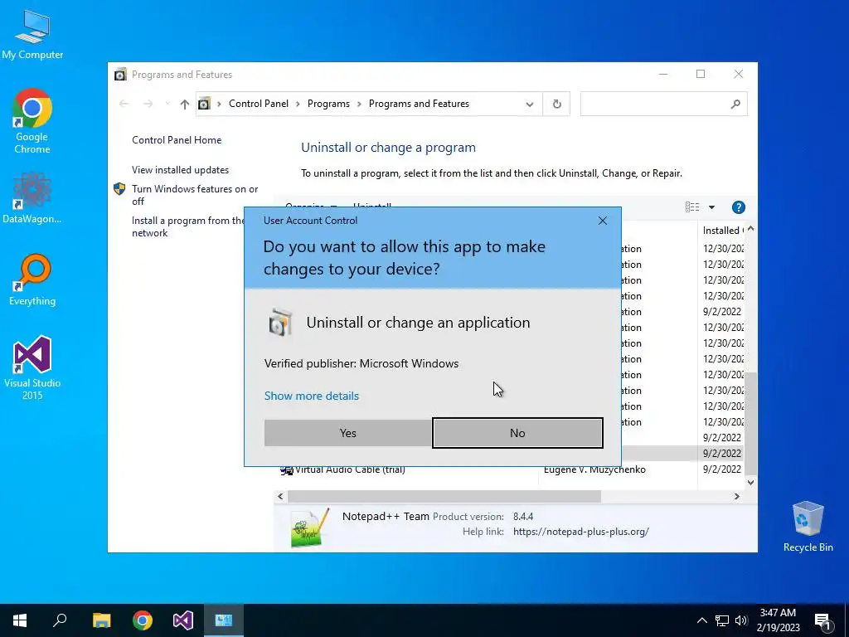Image resolution: width=849 pixels, height=637 pixels.
Task: Click the uninstall application icon in UAC dialog
Action: (x=280, y=323)
